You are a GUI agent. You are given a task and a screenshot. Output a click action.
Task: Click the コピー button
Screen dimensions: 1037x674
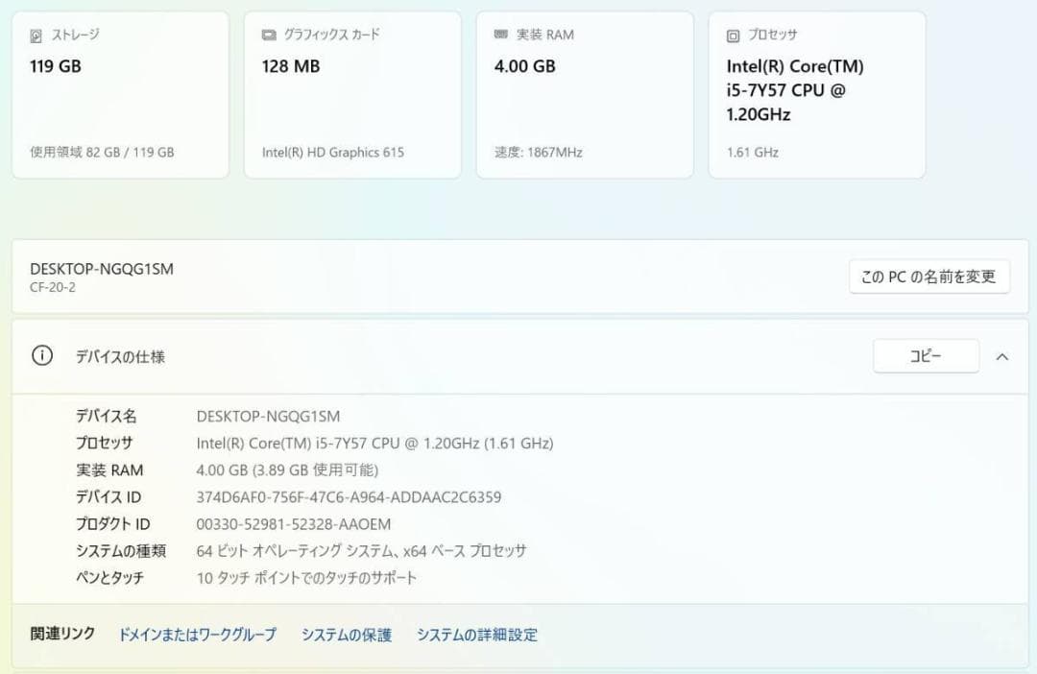coord(926,356)
